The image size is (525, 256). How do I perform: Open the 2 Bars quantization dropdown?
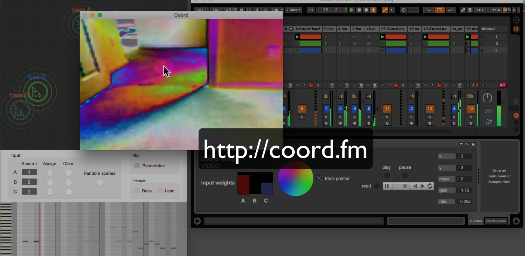coord(294,10)
